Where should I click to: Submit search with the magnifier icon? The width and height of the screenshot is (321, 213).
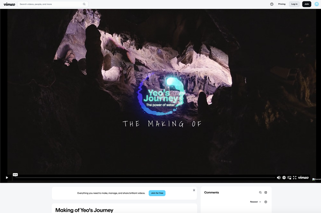[x=84, y=4]
